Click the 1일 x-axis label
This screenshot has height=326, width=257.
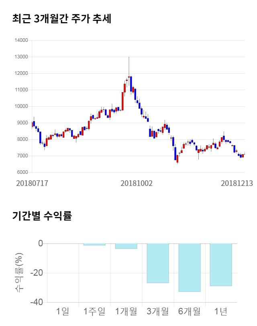click(x=63, y=311)
